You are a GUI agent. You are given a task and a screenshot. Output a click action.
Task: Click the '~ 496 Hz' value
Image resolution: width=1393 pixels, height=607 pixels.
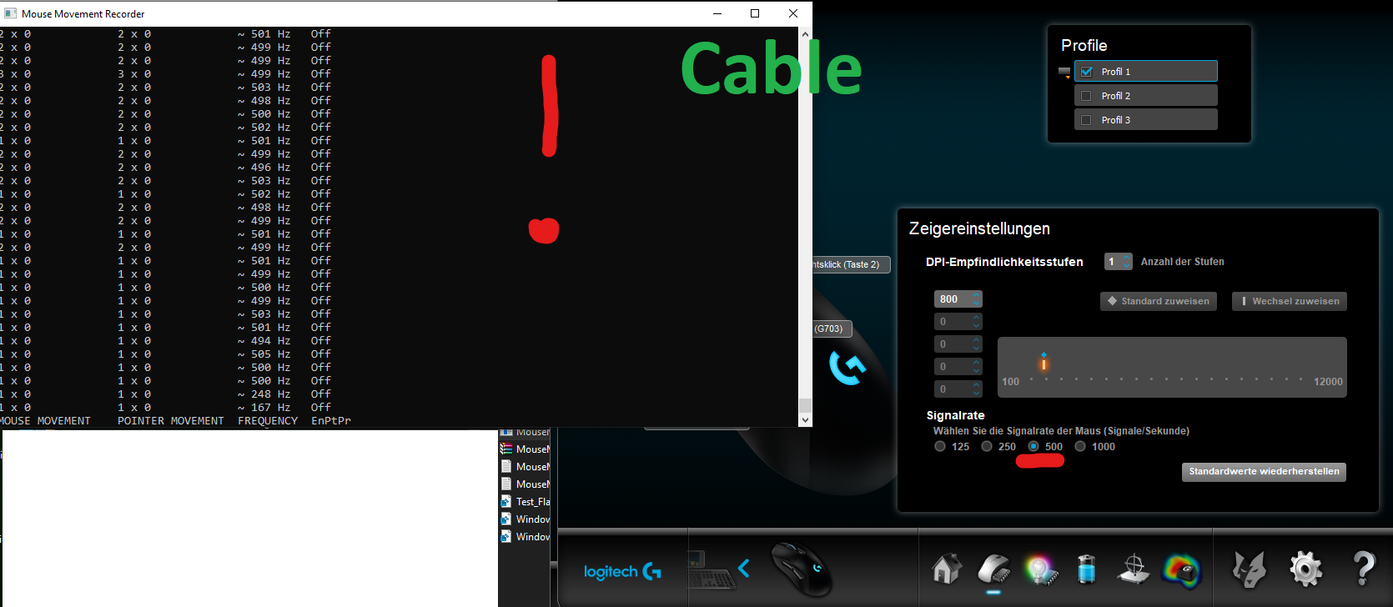(264, 168)
